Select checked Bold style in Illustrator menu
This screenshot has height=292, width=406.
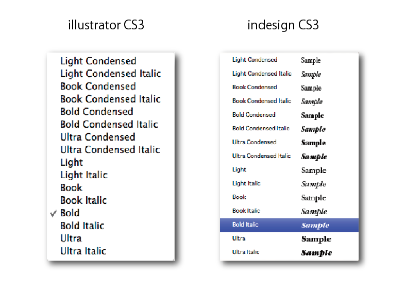coord(70,213)
